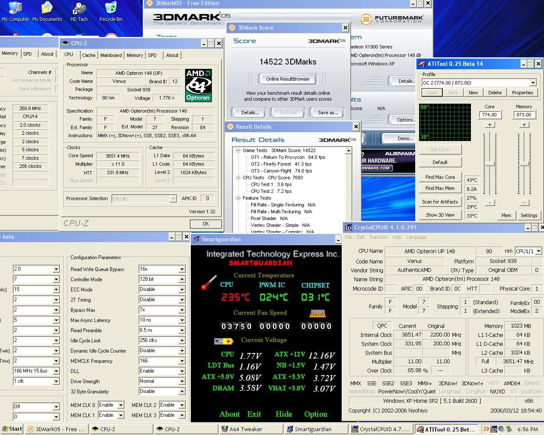
Task: Open the Edit menu in CrystalCPUID
Action: pyautogui.click(x=361, y=237)
